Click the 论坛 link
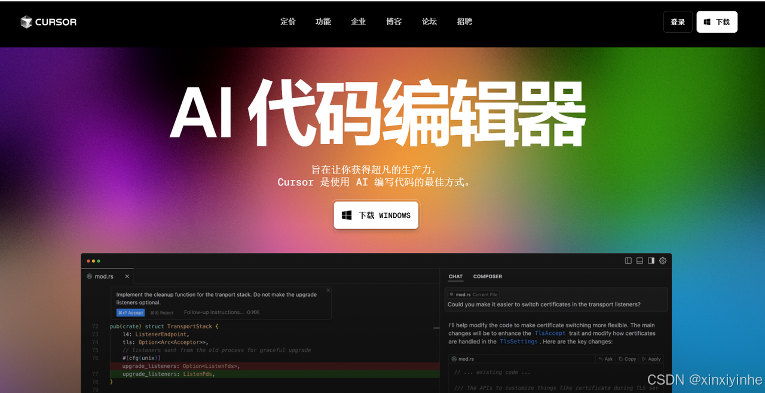This screenshot has width=765, height=393. (429, 22)
